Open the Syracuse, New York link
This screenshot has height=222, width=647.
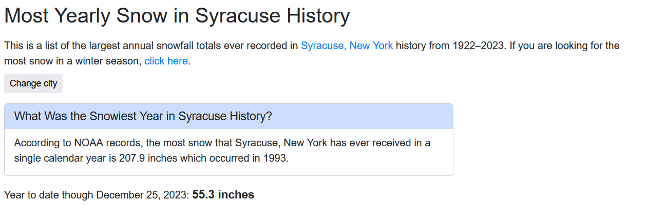(x=347, y=46)
